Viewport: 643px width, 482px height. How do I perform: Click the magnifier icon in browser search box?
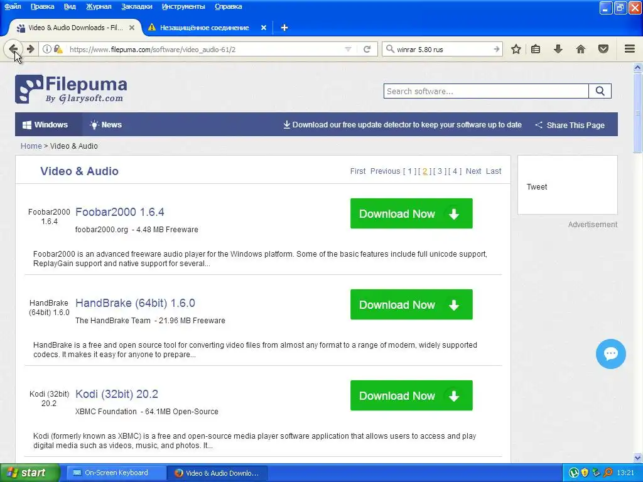(390, 49)
